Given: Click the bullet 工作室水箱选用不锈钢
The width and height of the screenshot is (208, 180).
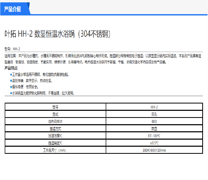Looking at the screenshot, I should click(40, 74).
